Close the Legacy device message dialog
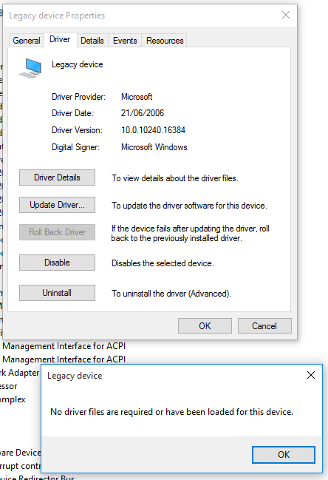This screenshot has width=328, height=480. pos(311,375)
